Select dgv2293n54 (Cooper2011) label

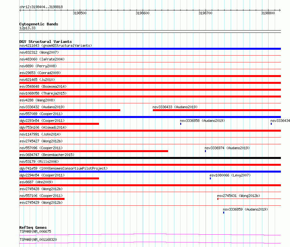click(x=42, y=121)
